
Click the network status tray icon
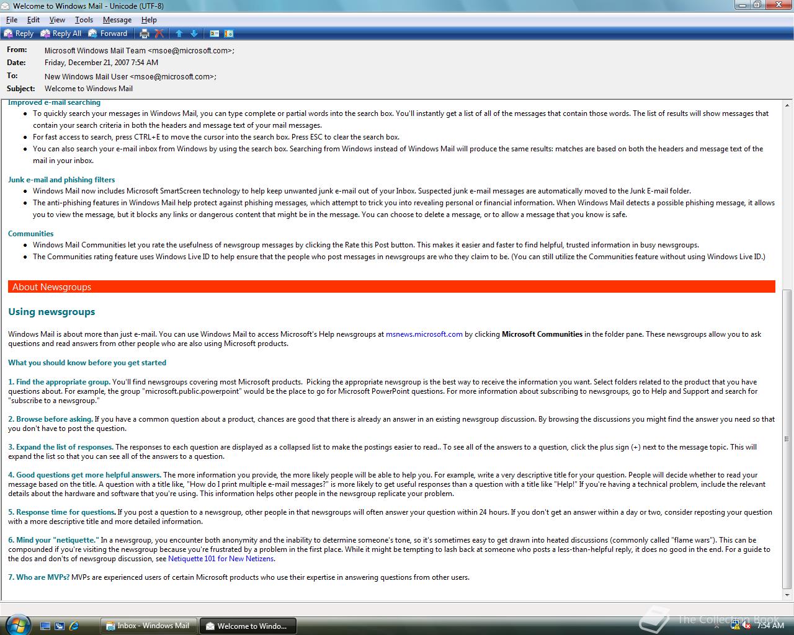click(735, 626)
